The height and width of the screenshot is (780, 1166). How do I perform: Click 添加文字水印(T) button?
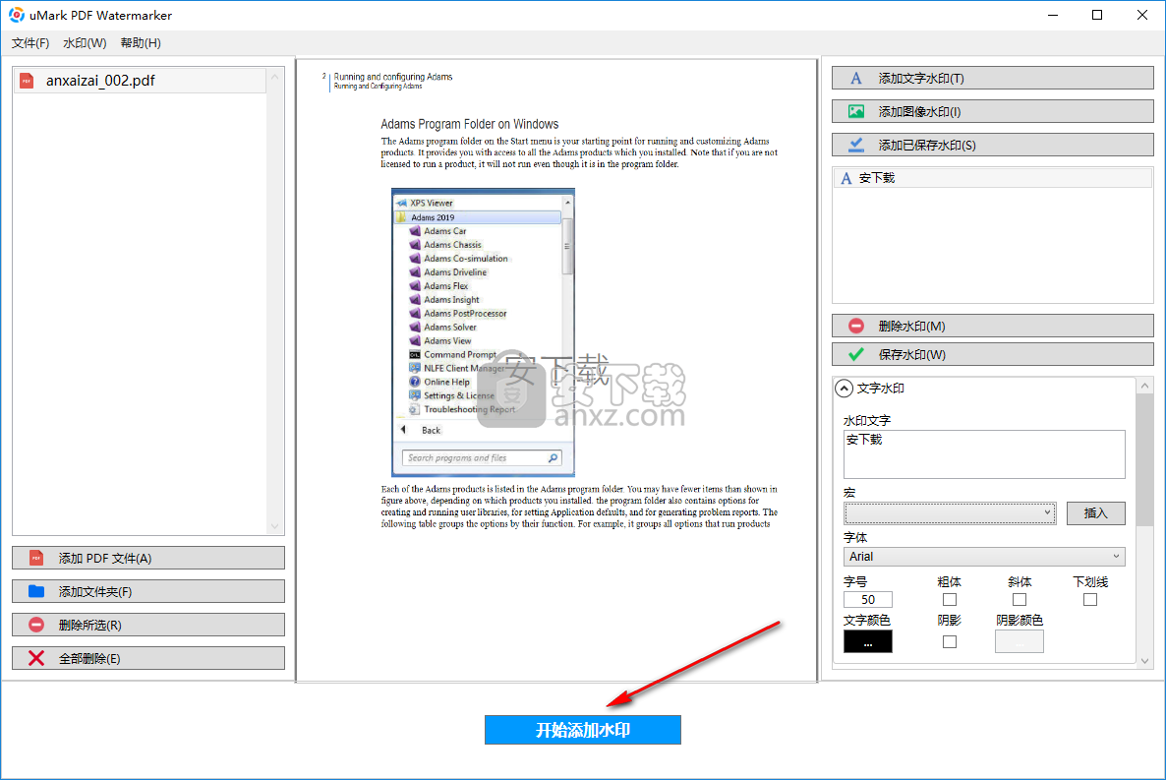pos(993,78)
